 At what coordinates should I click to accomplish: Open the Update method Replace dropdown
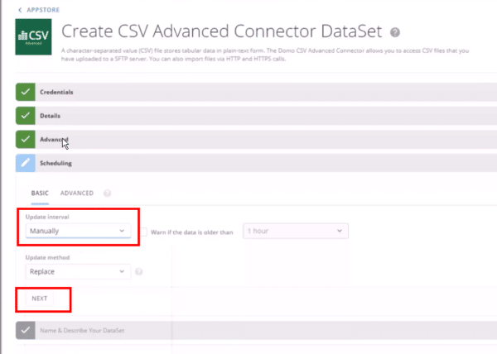pos(78,270)
